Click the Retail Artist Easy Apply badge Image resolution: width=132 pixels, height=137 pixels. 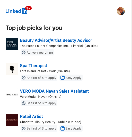coord(71,128)
